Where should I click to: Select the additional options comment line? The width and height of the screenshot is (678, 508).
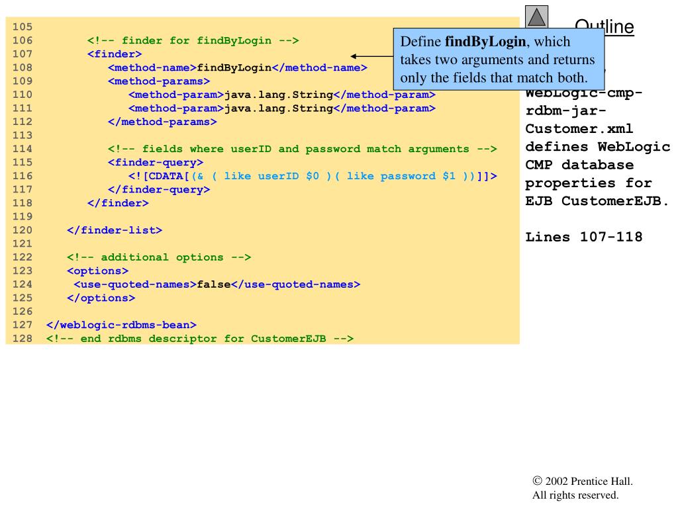coord(159,257)
